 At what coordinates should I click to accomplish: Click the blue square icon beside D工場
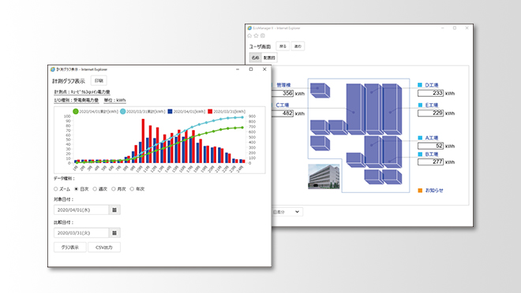click(x=420, y=85)
